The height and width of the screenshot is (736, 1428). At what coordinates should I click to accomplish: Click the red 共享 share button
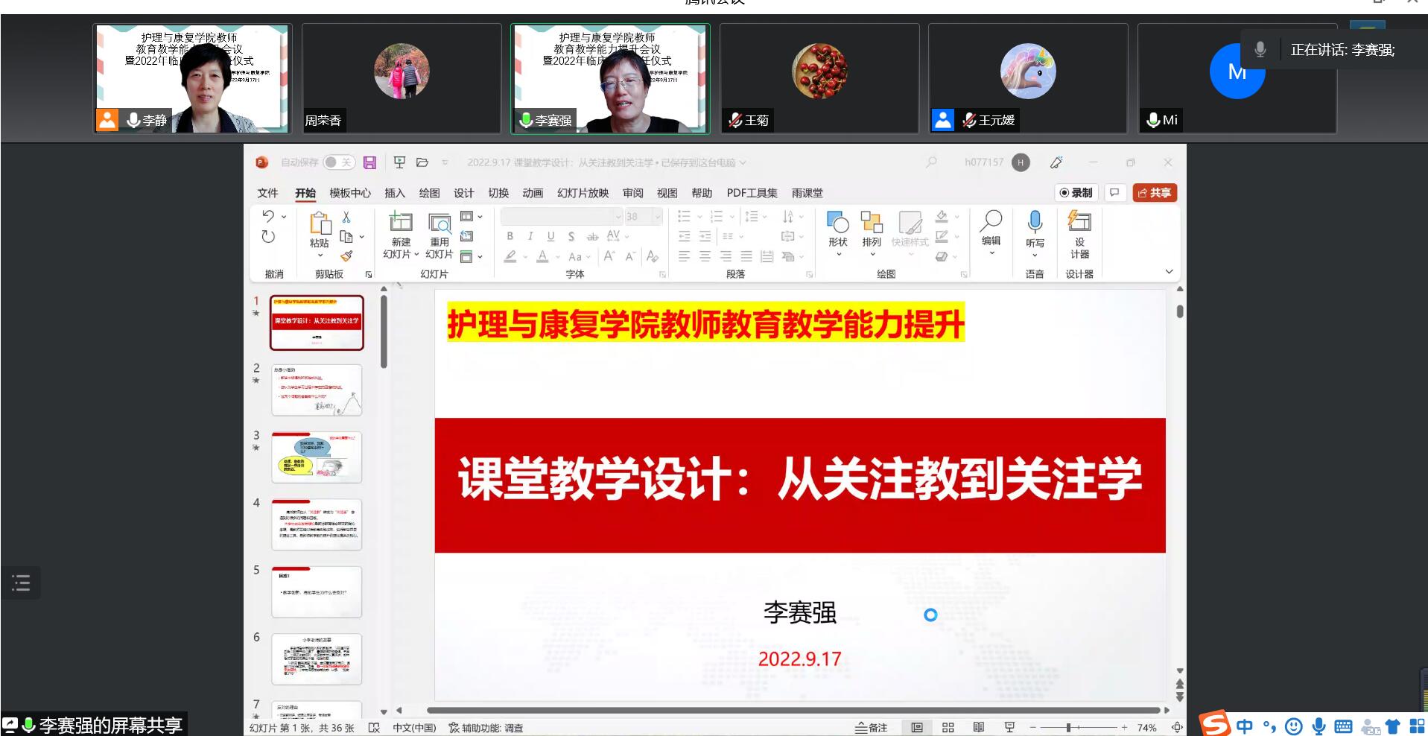point(1154,193)
